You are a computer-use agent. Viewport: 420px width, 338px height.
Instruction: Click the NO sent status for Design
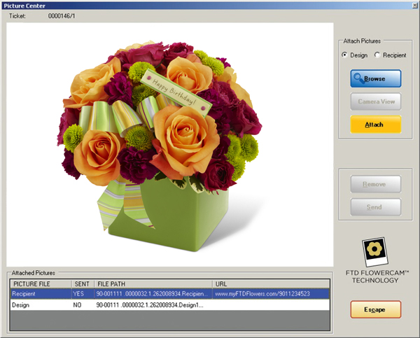point(78,306)
